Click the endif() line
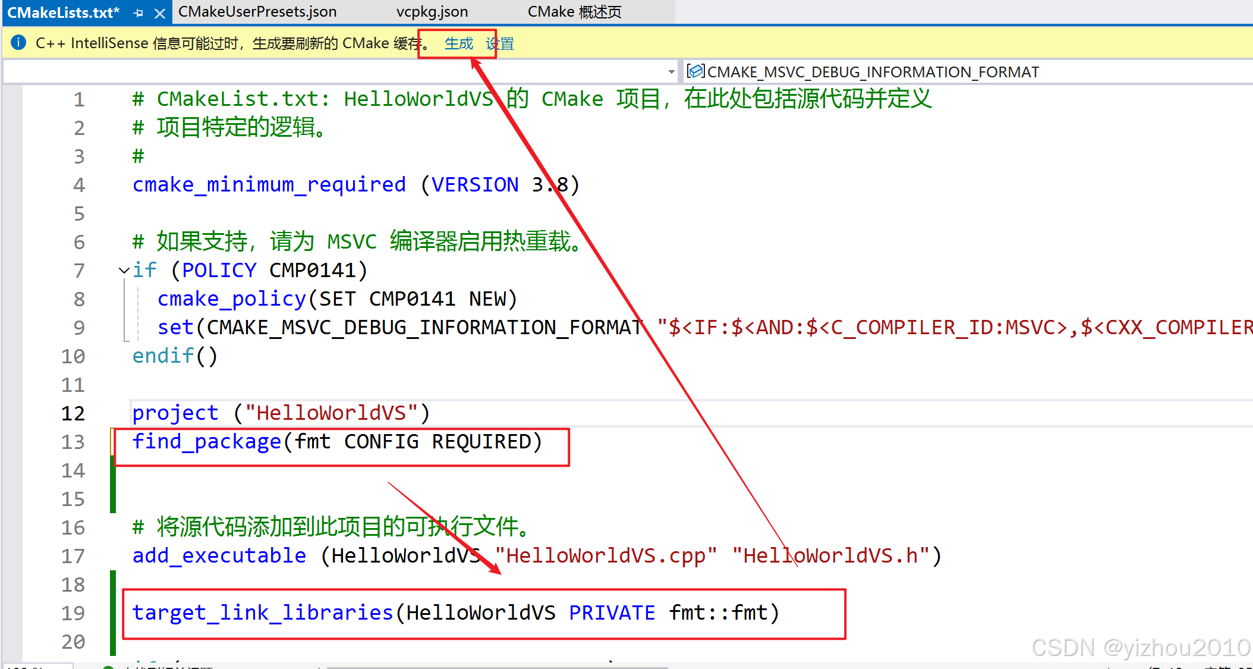The width and height of the screenshot is (1253, 669). pyautogui.click(x=175, y=356)
